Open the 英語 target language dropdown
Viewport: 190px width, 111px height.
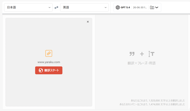[84, 7]
